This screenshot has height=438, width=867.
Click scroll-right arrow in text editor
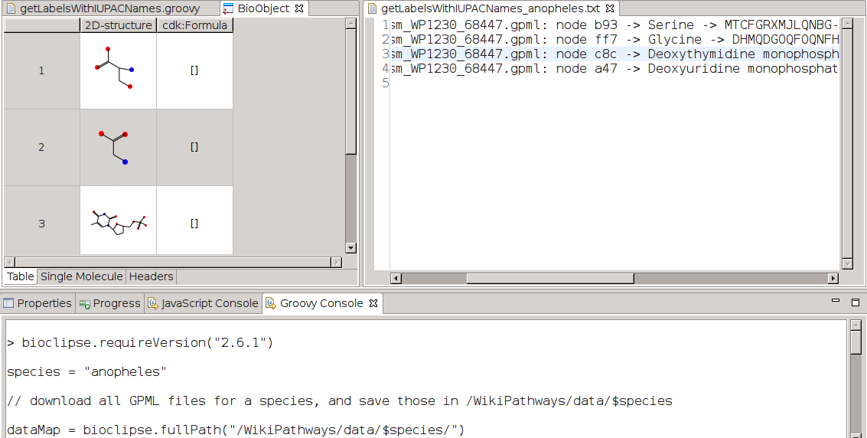(x=833, y=278)
